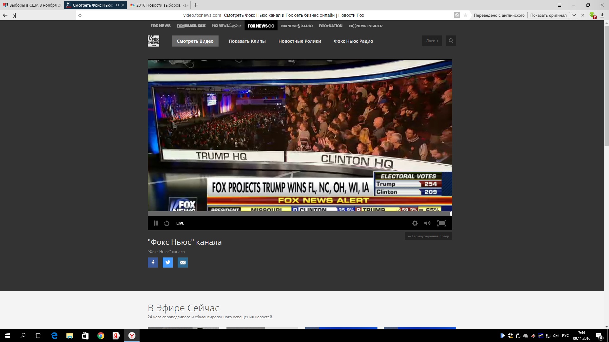Open 'Фокс Ньюс Радио' navigation item

tap(353, 41)
